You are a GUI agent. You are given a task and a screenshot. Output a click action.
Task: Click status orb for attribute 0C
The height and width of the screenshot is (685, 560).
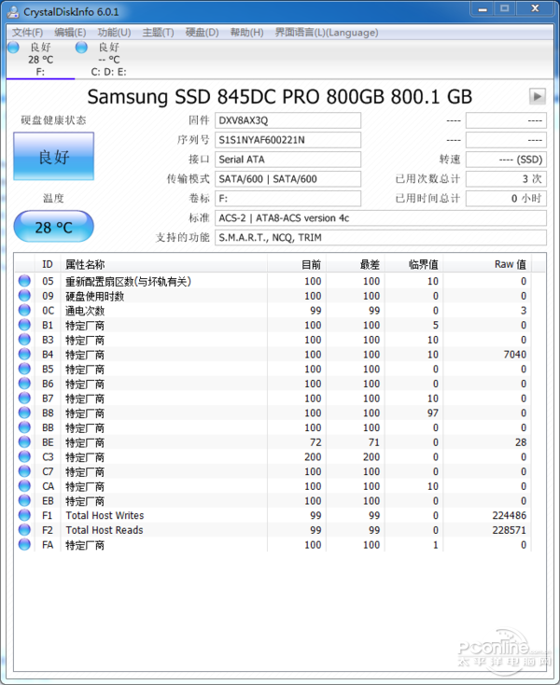[x=24, y=310]
